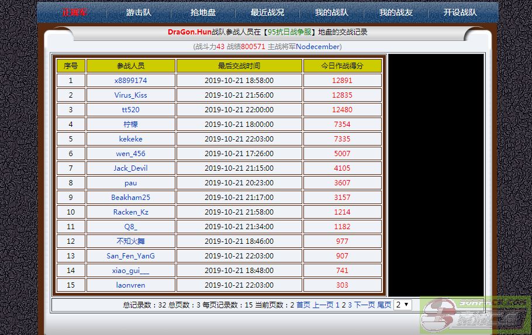Viewport: 532px width, 335px height.
Task: Open the 抢地盘 tab
Action: click(x=203, y=12)
